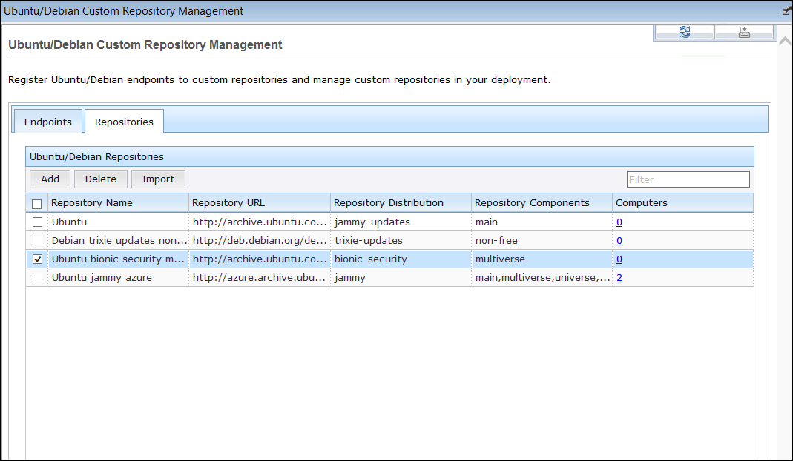This screenshot has height=461, width=793.
Task: Click the Ubuntu row's archive.ubuntu URL cell
Action: [260, 222]
